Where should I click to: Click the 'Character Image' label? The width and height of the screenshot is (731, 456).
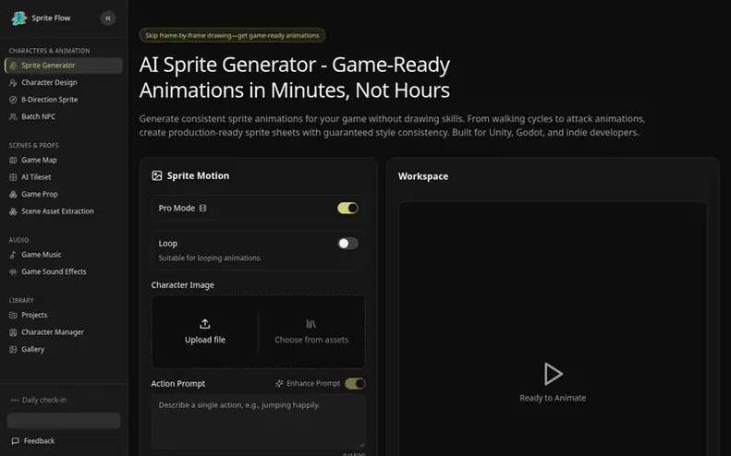183,285
